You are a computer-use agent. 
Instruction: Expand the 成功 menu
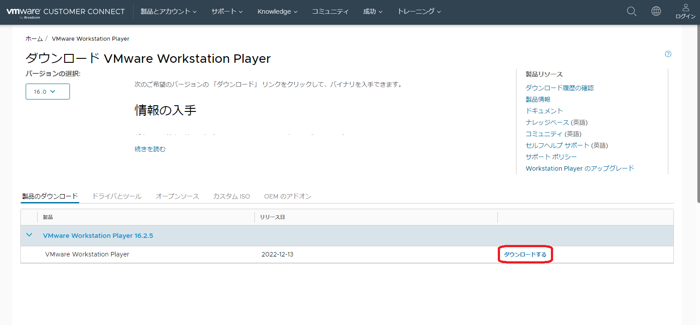tap(373, 11)
